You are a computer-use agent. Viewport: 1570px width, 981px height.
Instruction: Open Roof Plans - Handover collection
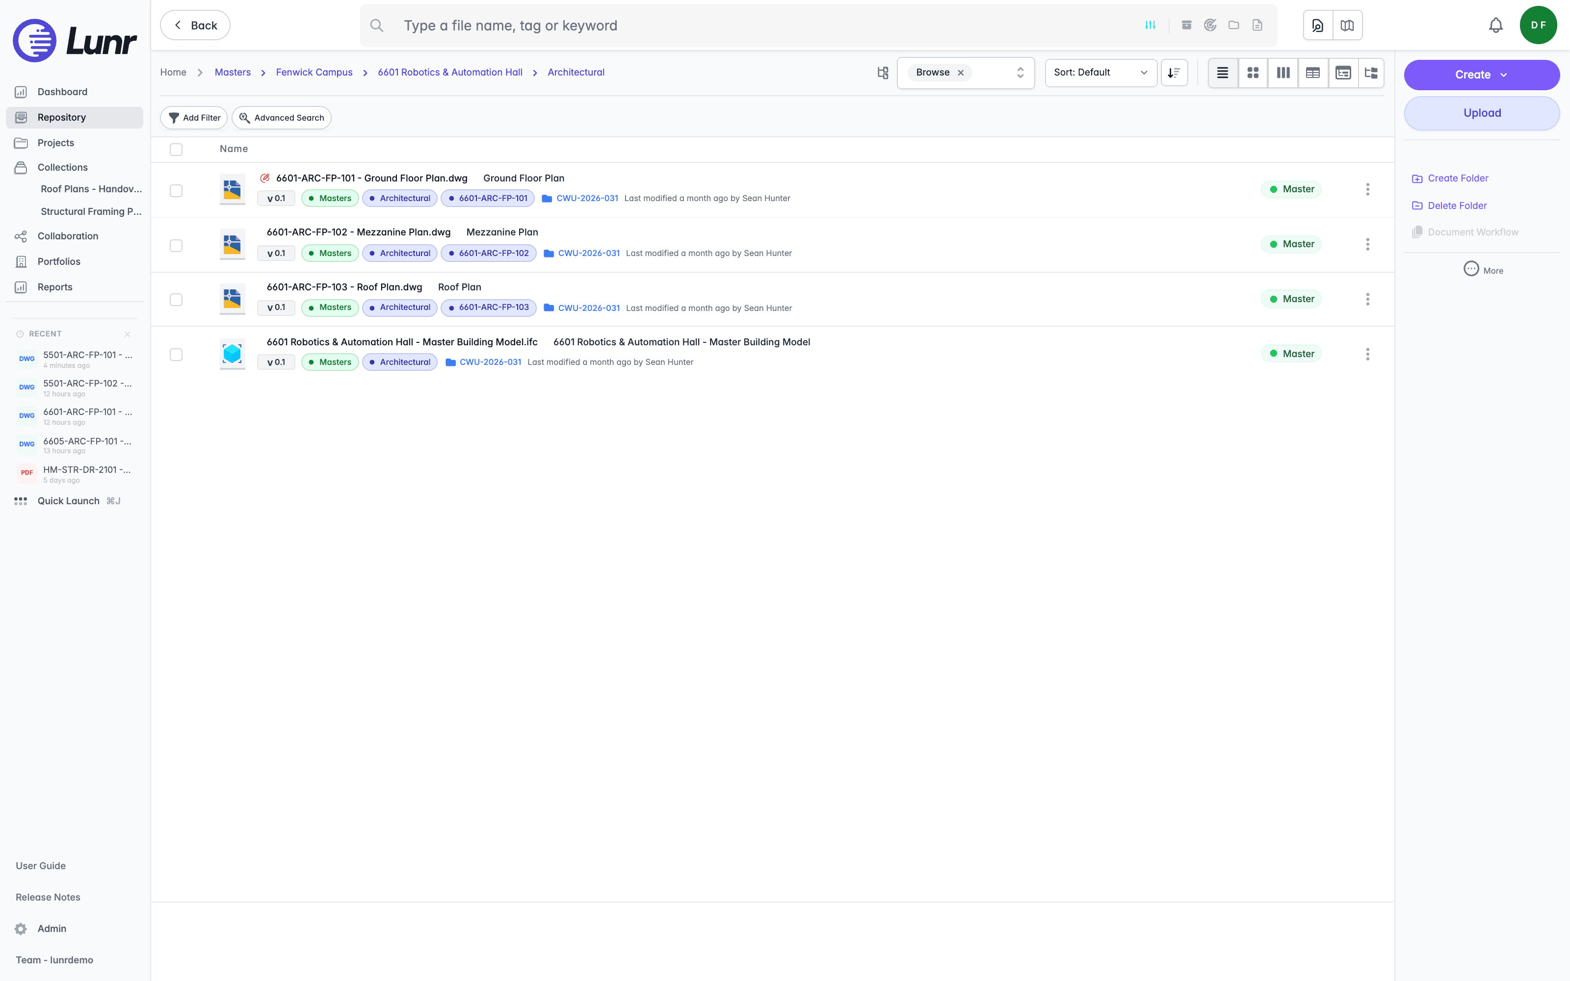tap(91, 189)
